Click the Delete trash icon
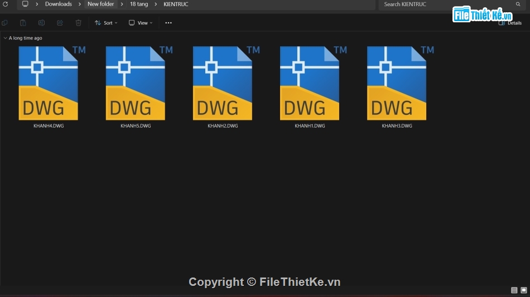 click(x=79, y=23)
